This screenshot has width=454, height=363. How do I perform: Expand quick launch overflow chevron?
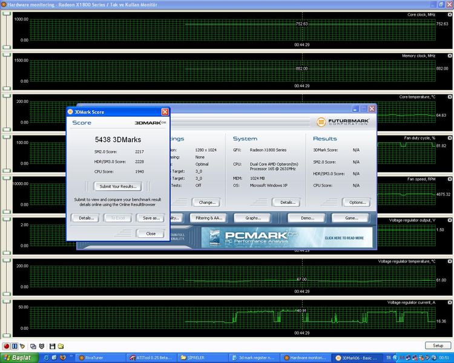71,356
